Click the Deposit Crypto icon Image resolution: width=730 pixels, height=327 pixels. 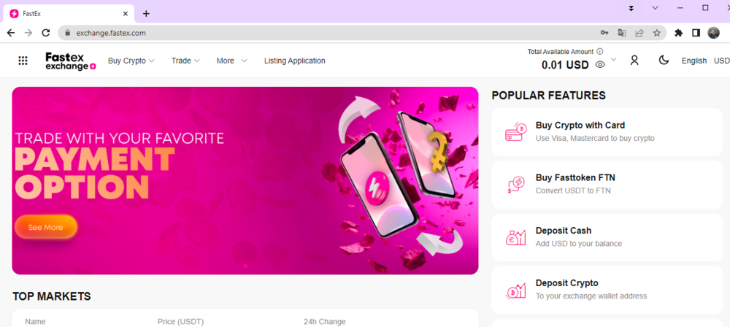pos(515,290)
